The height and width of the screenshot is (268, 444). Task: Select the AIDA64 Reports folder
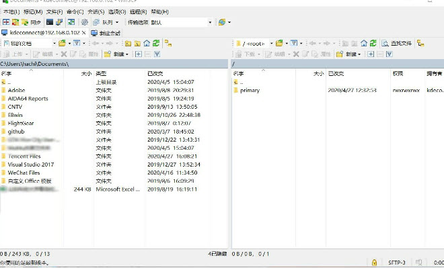[x=28, y=99]
